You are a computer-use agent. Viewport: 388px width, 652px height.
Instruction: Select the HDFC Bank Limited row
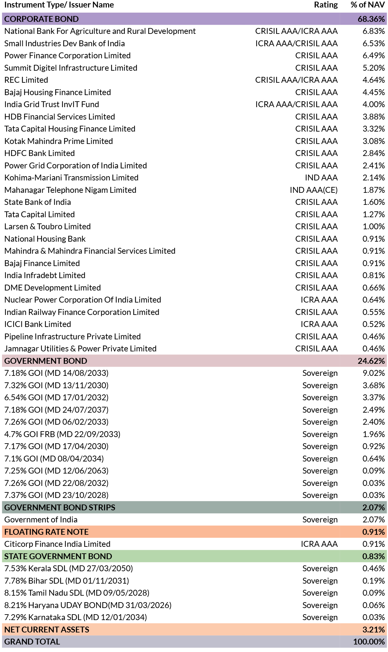click(194, 153)
